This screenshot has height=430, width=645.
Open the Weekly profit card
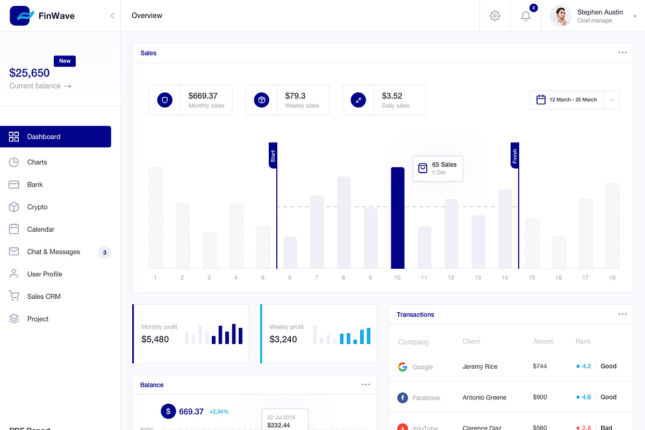point(318,334)
